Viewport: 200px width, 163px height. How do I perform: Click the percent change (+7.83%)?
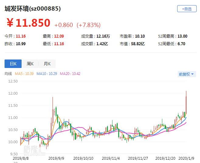point(89,25)
